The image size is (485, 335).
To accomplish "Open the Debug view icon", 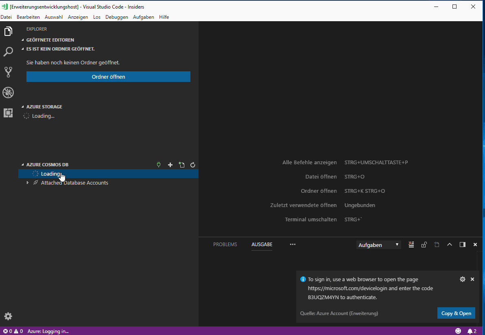I will click(9, 93).
